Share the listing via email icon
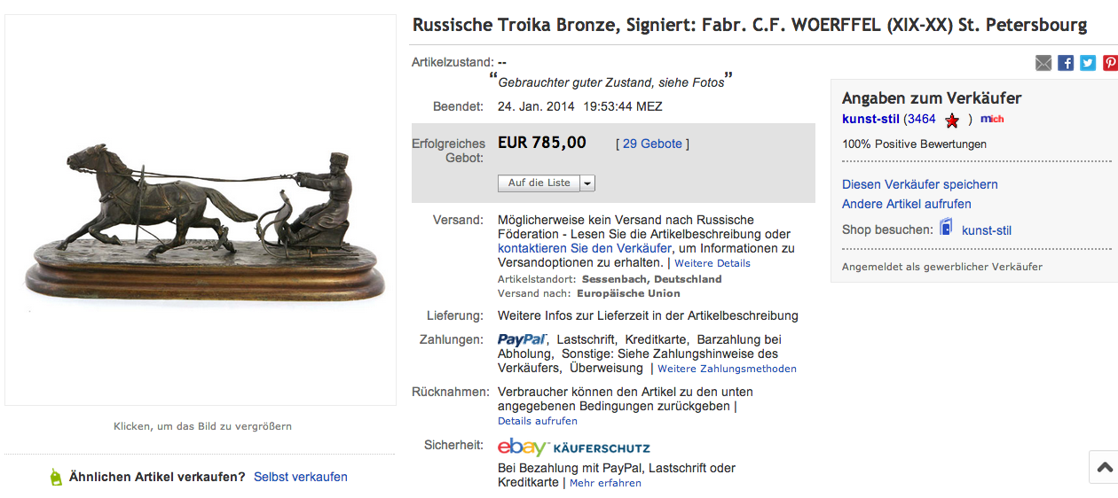1118x498 pixels. (x=1043, y=63)
